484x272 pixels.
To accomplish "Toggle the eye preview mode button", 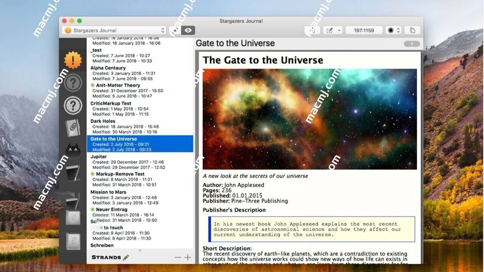I will 188,30.
